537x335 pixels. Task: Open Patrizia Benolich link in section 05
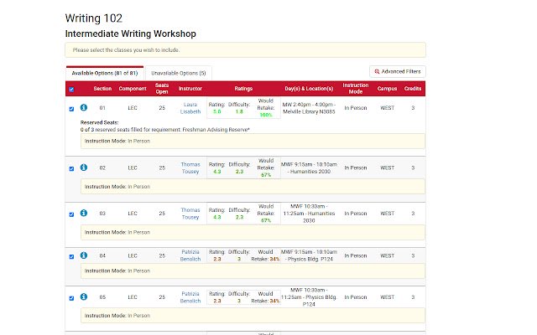coord(190,297)
